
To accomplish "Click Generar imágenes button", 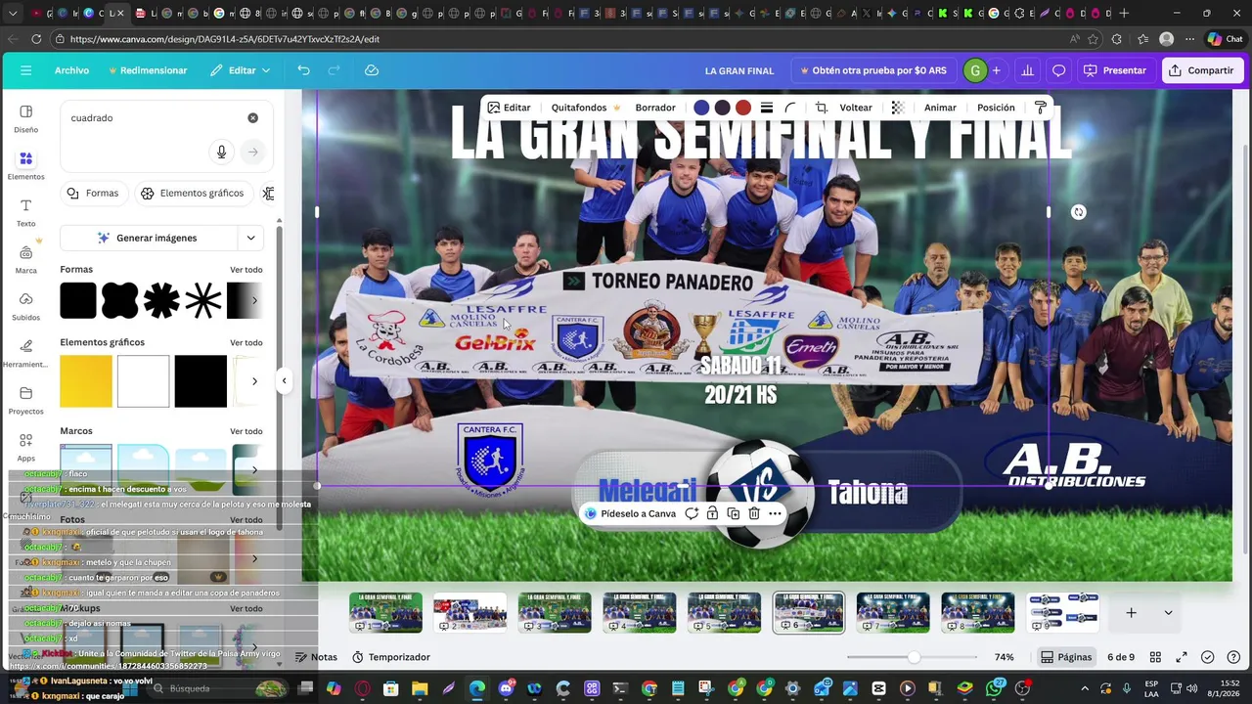I will pyautogui.click(x=148, y=238).
